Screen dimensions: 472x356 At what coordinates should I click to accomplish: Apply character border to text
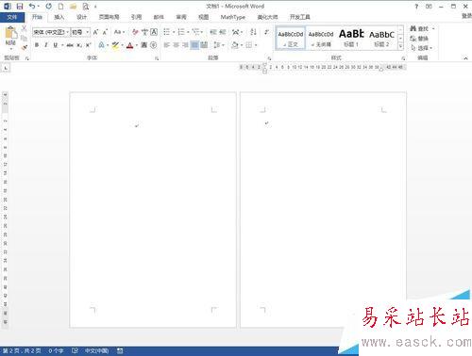(x=154, y=32)
